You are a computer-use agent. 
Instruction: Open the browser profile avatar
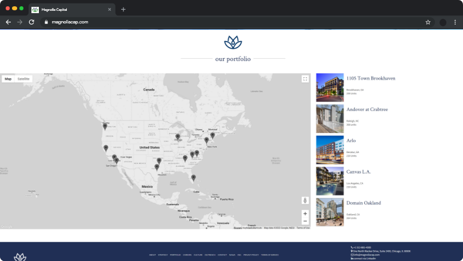(443, 22)
